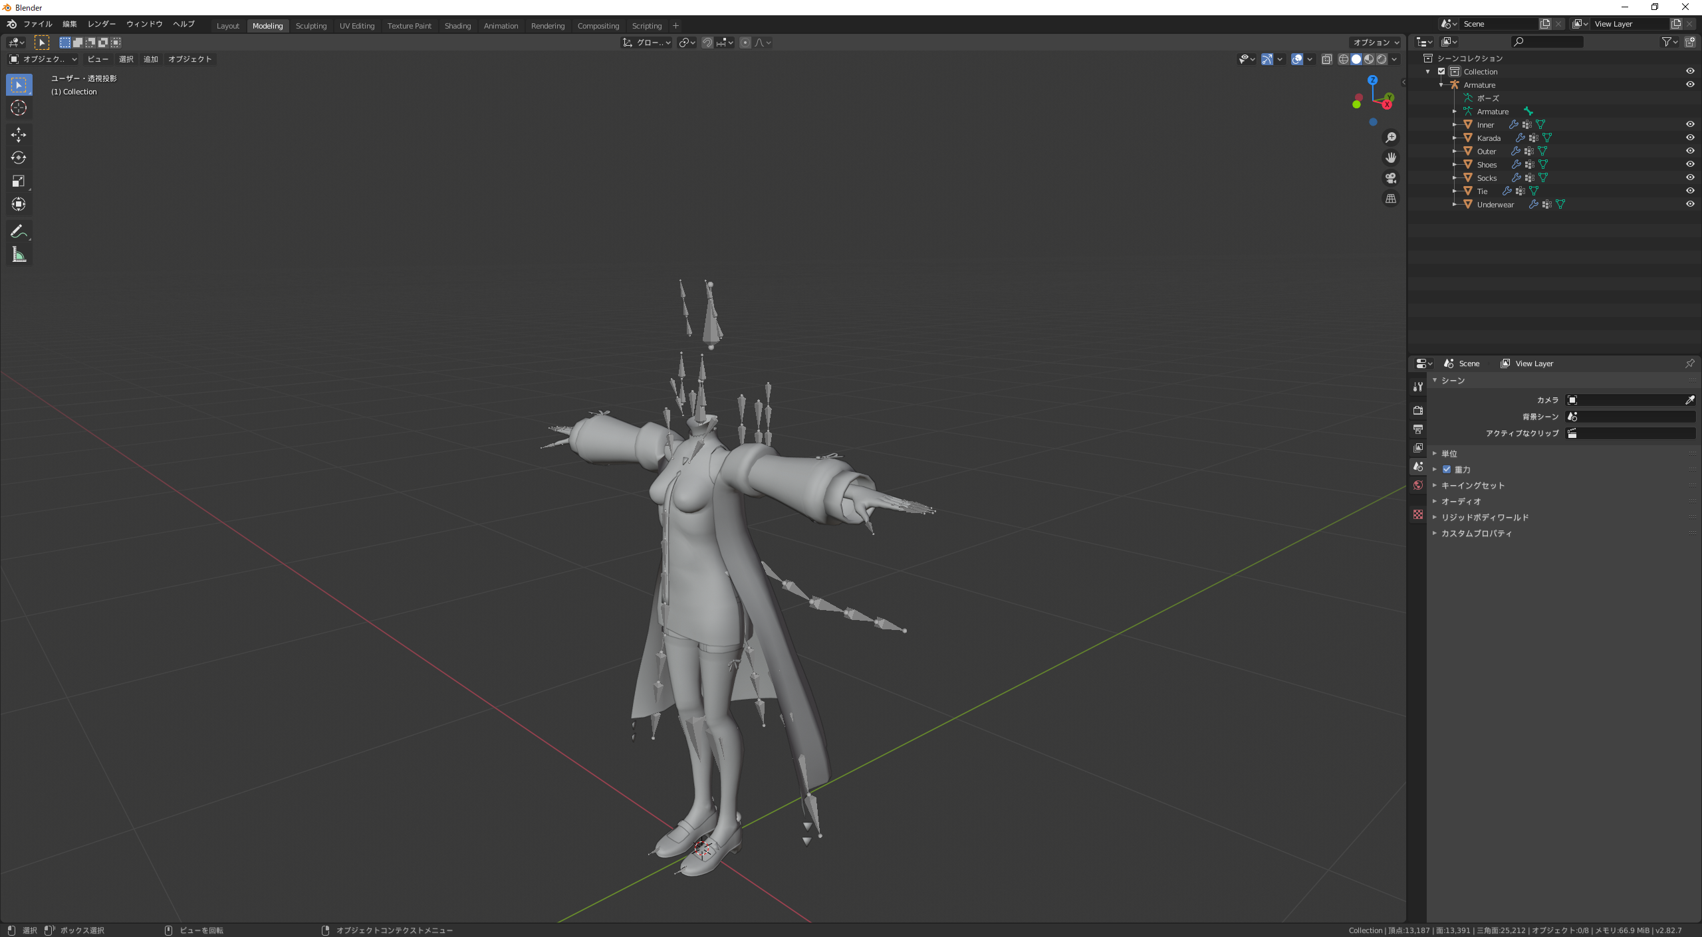Switch to the Shading workspace tab
This screenshot has height=937, width=1702.
[x=457, y=26]
